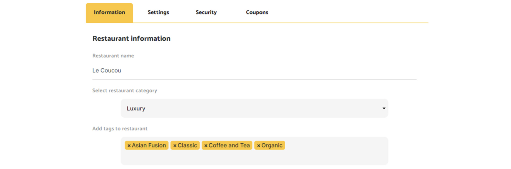
Task: Switch to the Information tab
Action: pyautogui.click(x=109, y=13)
